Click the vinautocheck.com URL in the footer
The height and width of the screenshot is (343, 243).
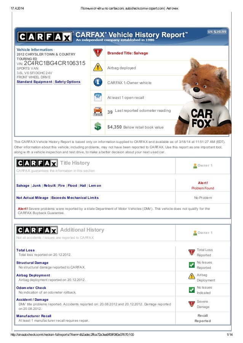[x=72, y=335]
